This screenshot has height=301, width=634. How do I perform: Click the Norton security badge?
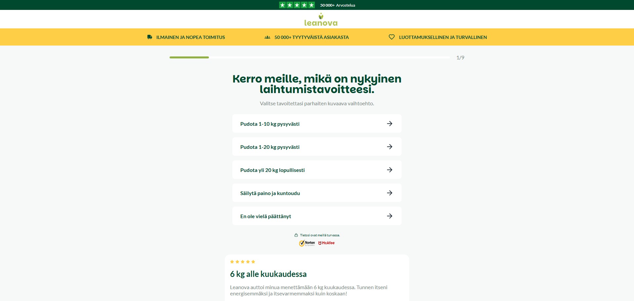tap(307, 243)
